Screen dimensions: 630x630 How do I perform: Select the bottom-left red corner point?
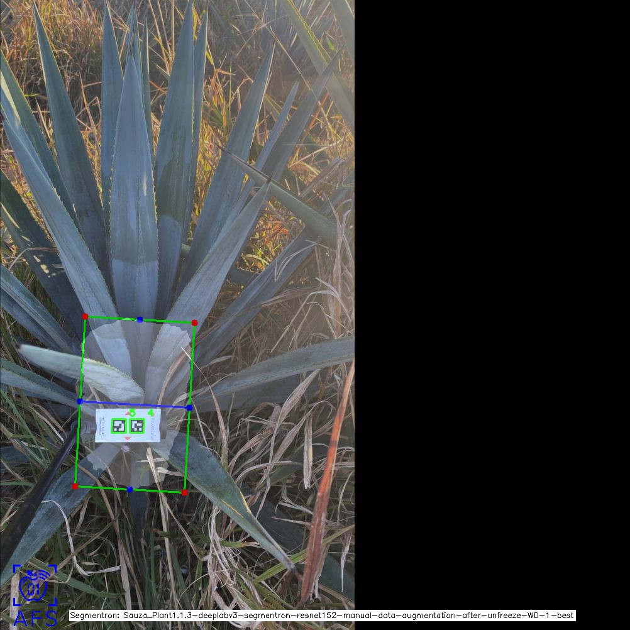pos(75,487)
